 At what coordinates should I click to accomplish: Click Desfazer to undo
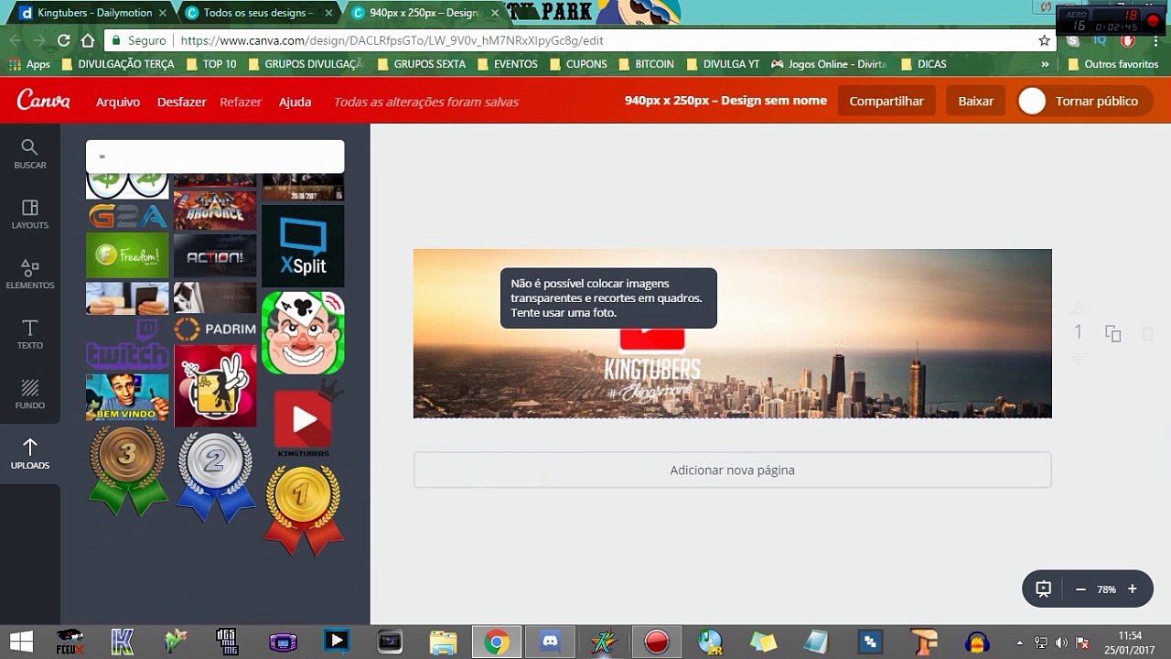(x=181, y=102)
